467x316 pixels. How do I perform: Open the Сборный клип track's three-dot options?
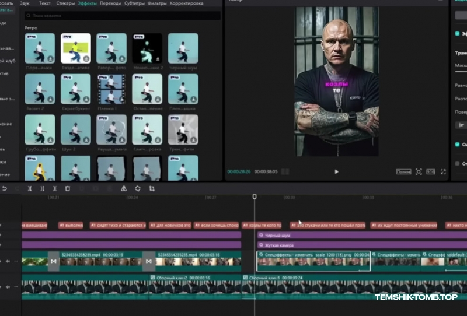pos(16,287)
